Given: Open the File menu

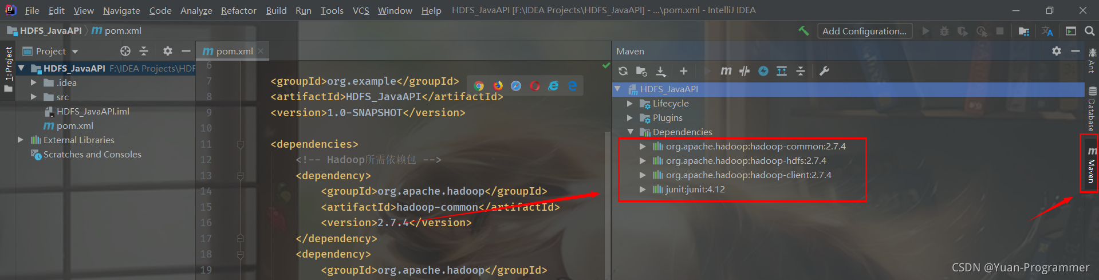Looking at the screenshot, I should [32, 10].
